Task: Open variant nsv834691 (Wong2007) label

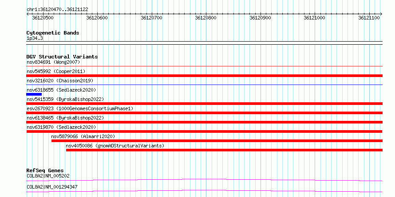Action: tap(53, 62)
